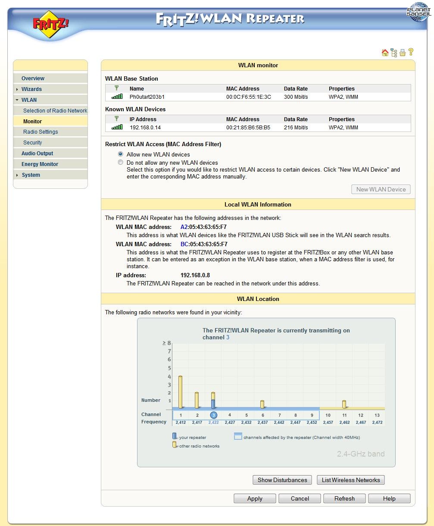The image size is (434, 526).
Task: Click the Help button
Action: tap(389, 498)
